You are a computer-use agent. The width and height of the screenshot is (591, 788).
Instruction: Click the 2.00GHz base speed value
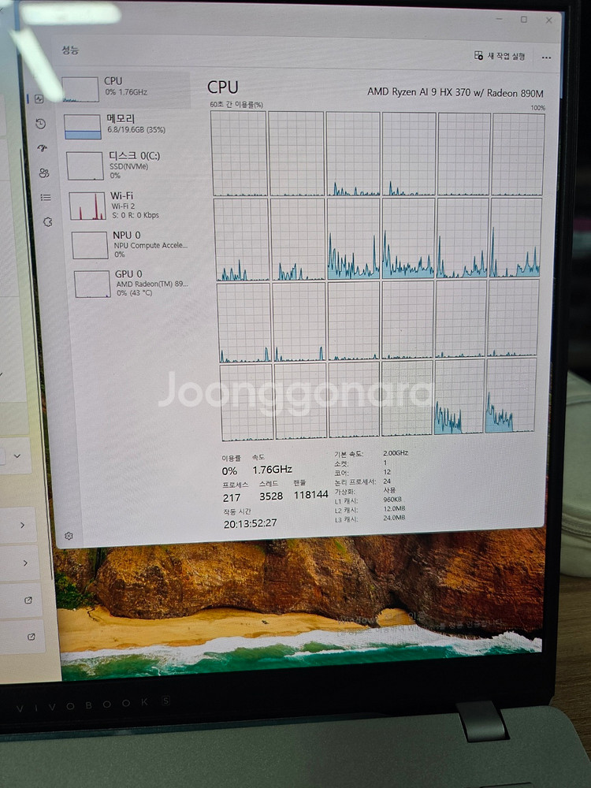click(396, 453)
